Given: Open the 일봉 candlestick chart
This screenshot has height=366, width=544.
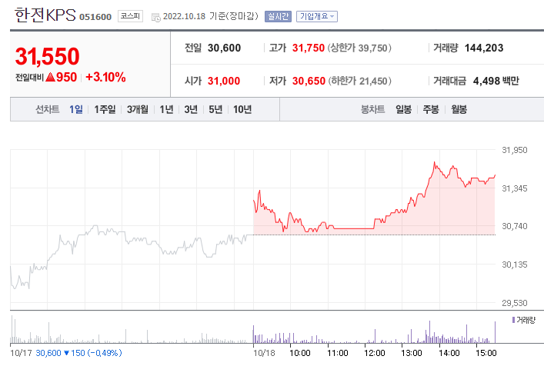Looking at the screenshot, I should [403, 109].
